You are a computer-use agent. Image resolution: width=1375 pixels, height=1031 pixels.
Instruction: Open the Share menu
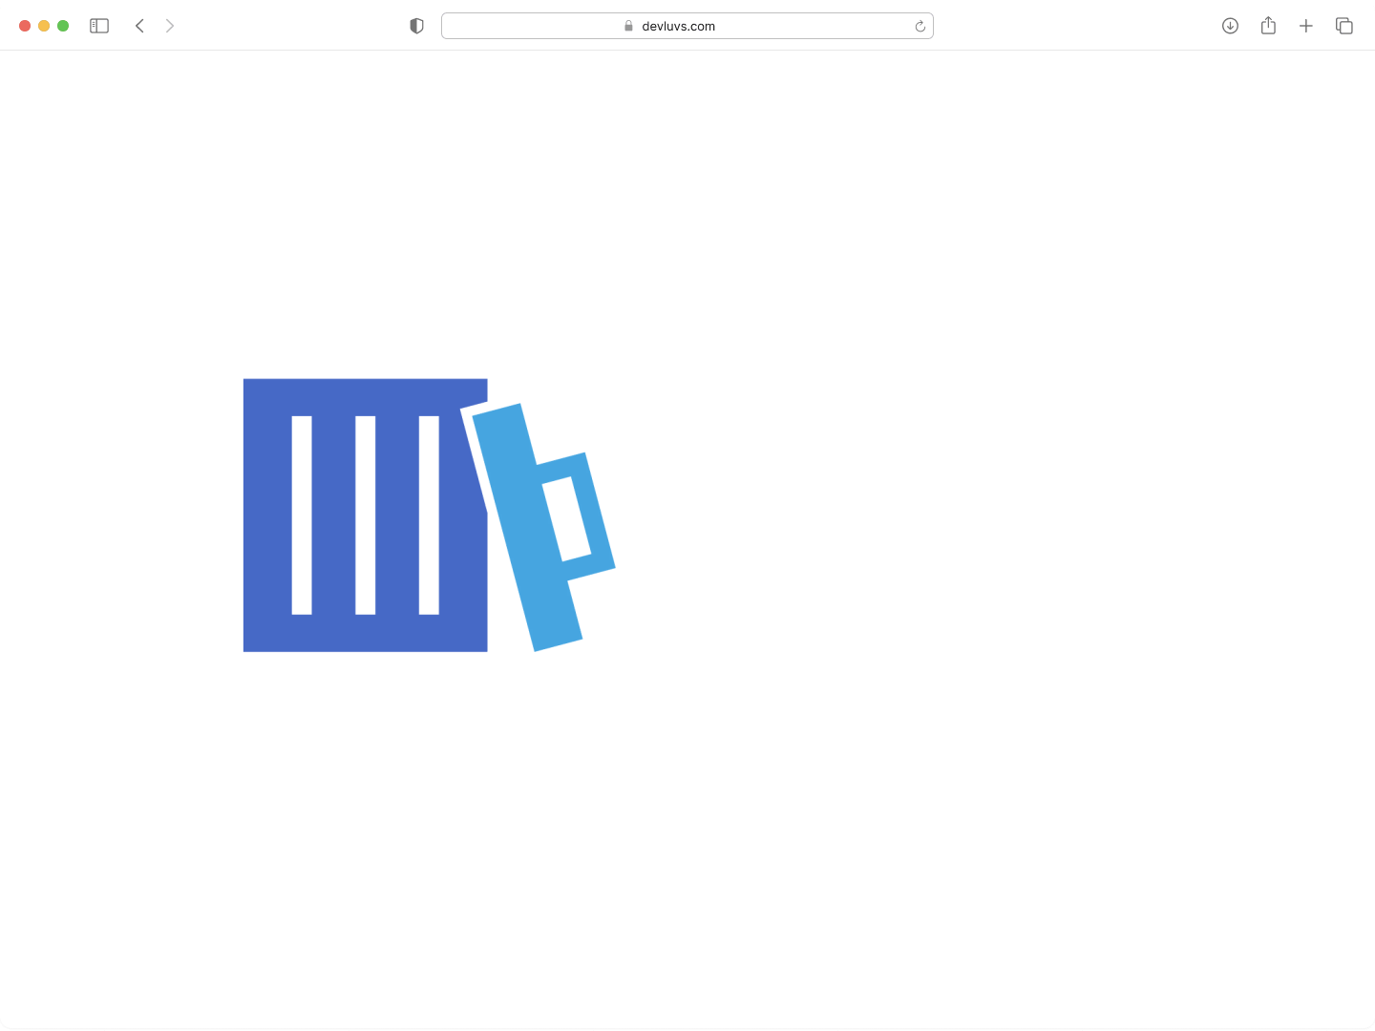click(1268, 26)
